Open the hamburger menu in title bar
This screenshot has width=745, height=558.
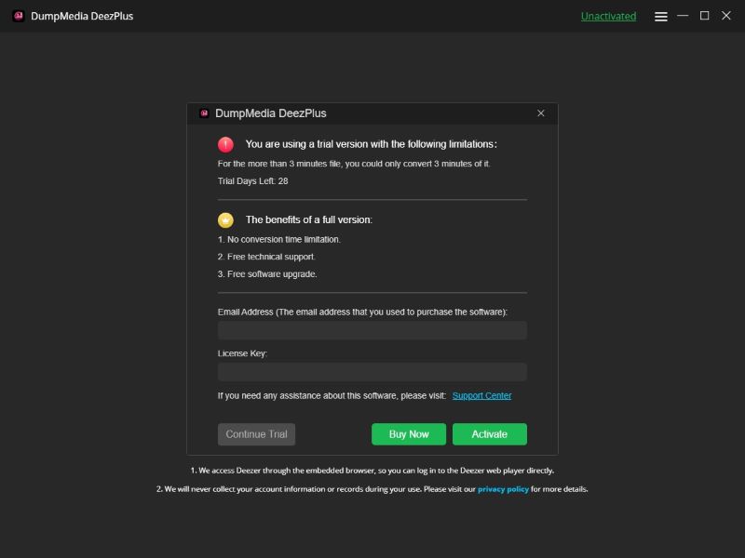[x=660, y=17]
